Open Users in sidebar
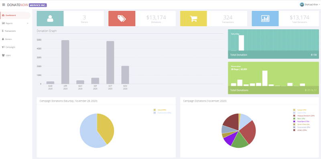 [x=15, y=55]
